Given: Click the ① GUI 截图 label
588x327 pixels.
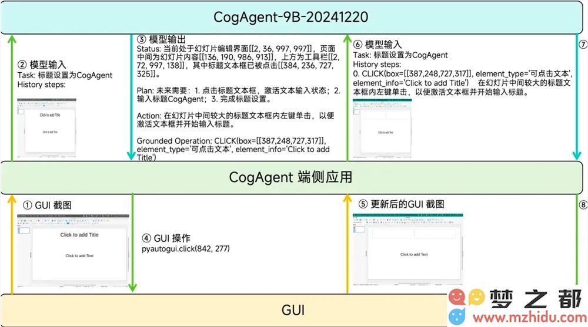Looking at the screenshot, I should pos(47,205).
